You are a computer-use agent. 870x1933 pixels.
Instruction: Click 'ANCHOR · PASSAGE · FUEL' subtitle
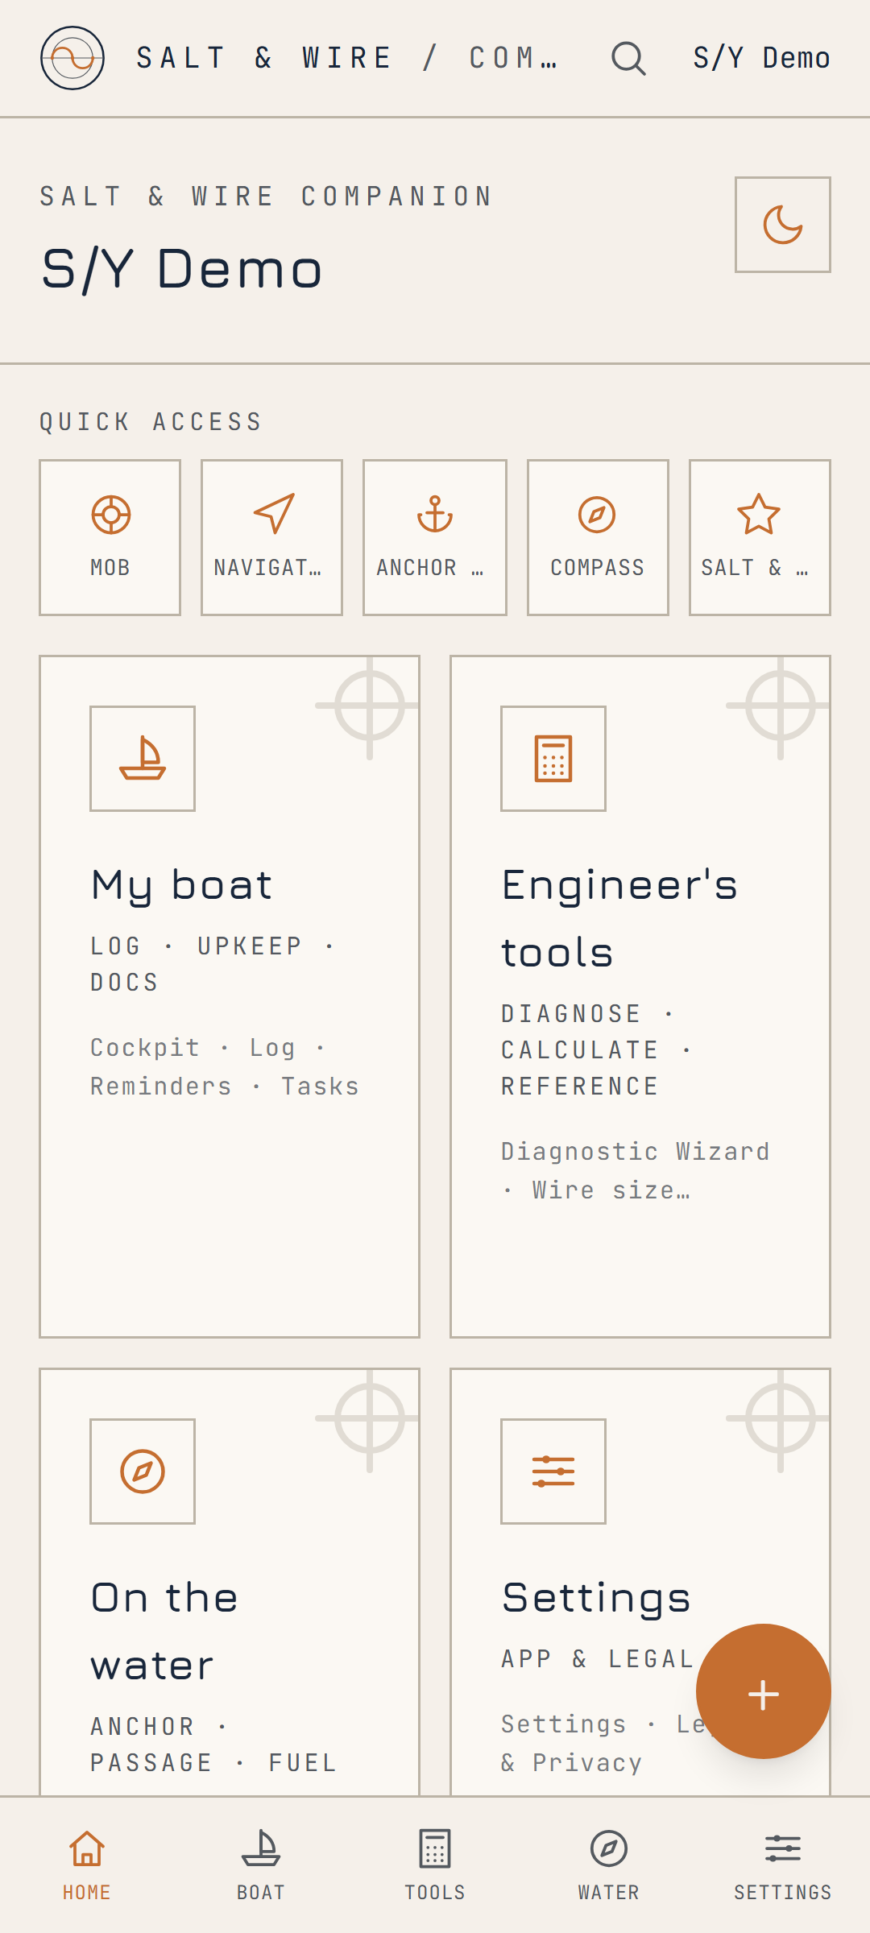pos(213,1745)
